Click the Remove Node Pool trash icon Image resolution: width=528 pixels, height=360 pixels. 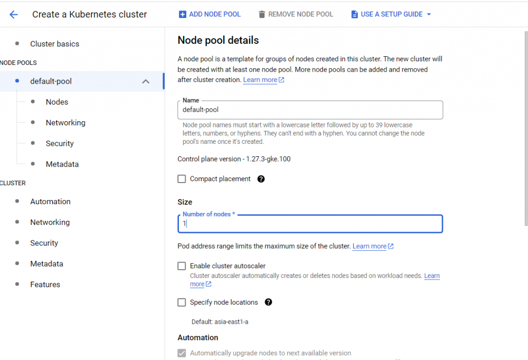tap(262, 14)
